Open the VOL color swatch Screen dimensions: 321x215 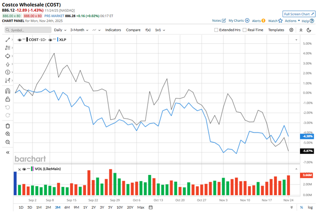[x=32, y=169]
